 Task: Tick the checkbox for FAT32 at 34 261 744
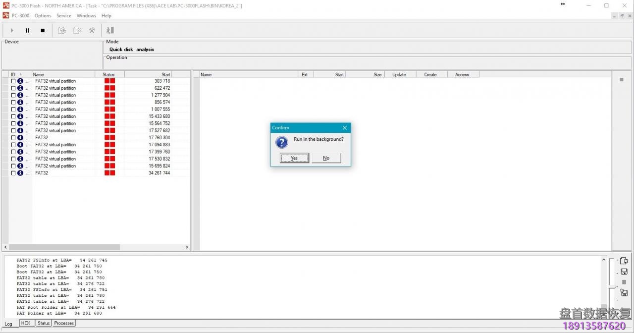[13, 173]
